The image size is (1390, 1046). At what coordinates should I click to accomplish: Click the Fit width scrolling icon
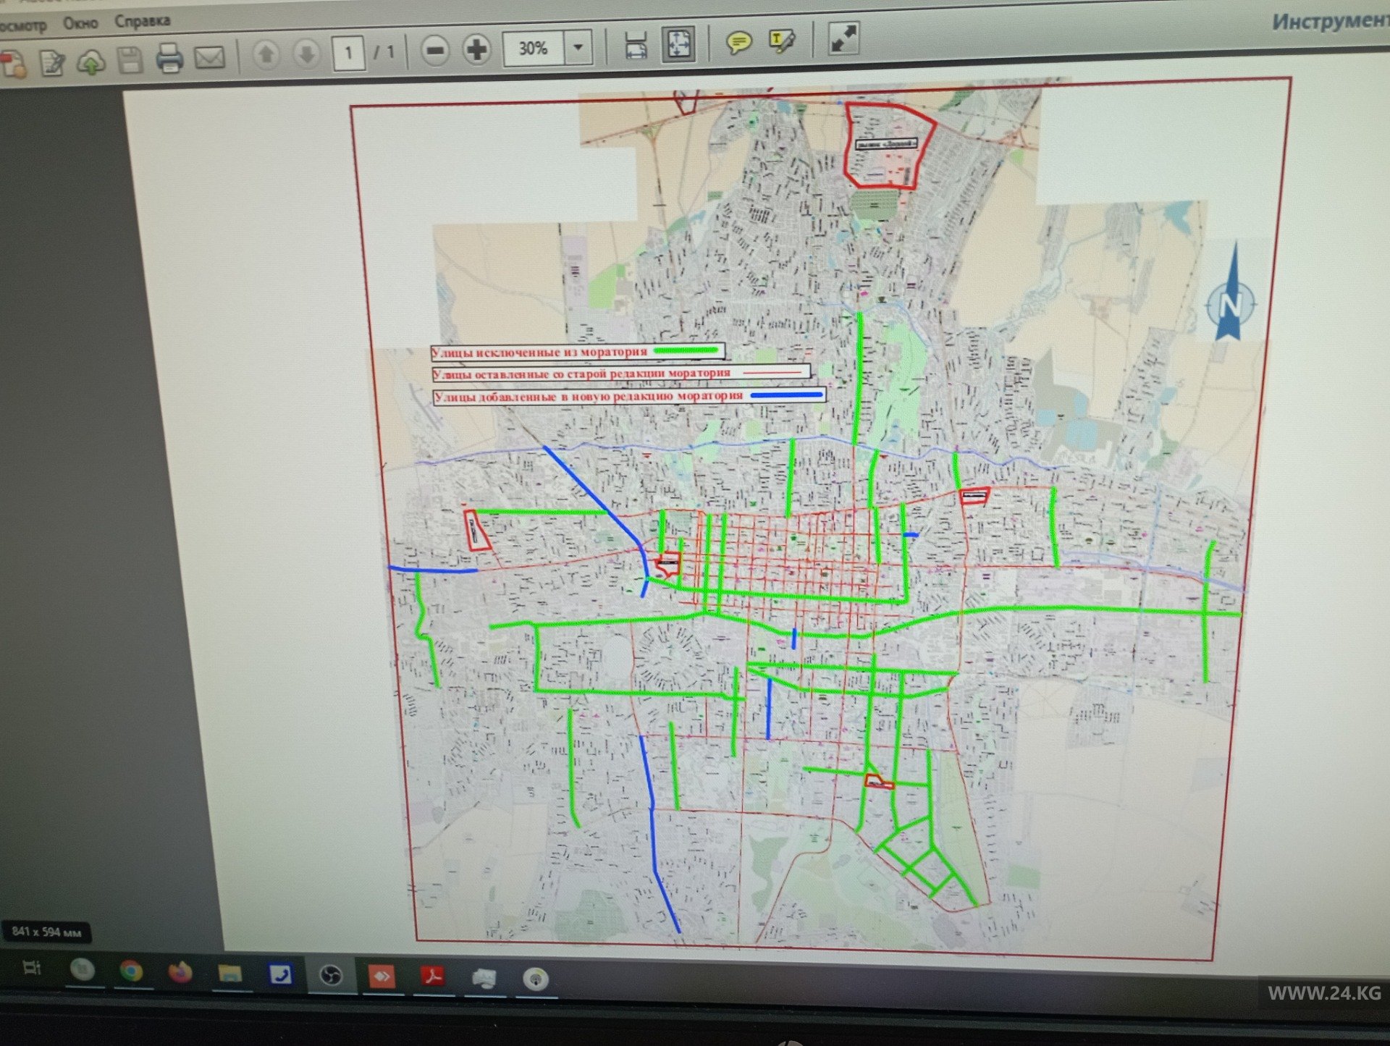[x=636, y=46]
